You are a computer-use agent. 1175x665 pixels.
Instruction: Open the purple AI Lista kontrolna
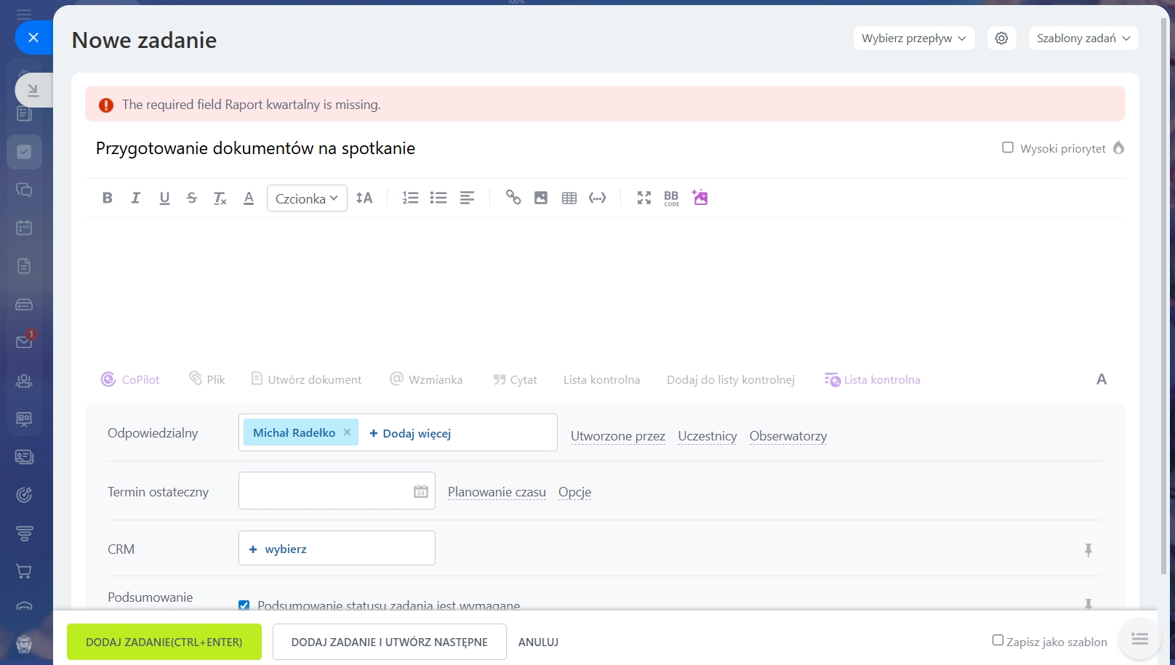873,379
